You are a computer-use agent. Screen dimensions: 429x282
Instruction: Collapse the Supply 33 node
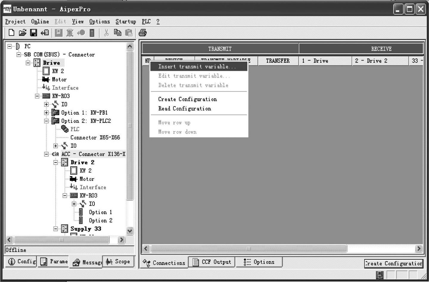[56, 229]
